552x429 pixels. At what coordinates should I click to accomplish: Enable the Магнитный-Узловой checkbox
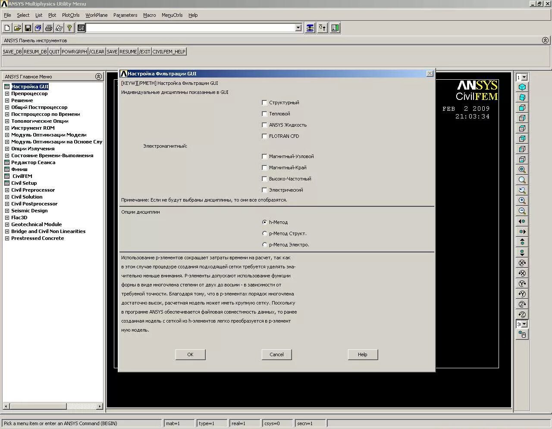point(264,156)
